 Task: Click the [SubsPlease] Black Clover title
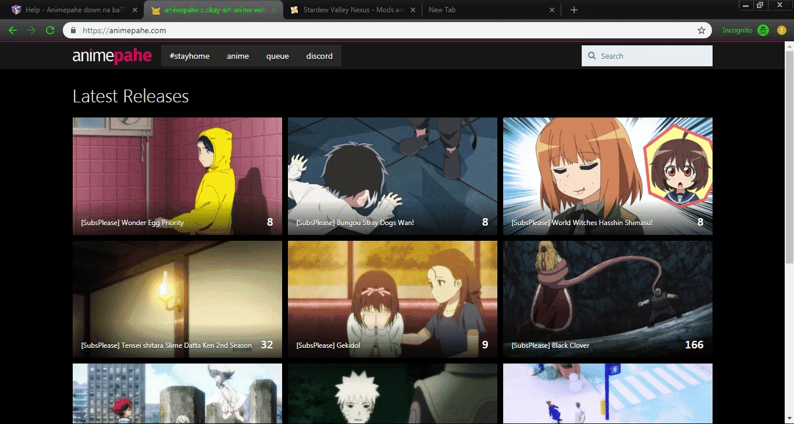(551, 345)
